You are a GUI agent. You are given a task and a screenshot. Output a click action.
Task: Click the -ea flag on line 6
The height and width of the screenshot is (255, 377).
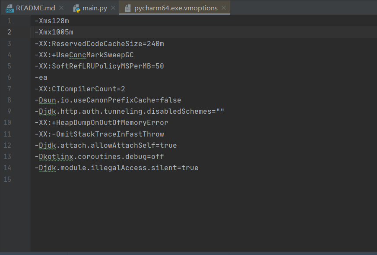tap(41, 77)
